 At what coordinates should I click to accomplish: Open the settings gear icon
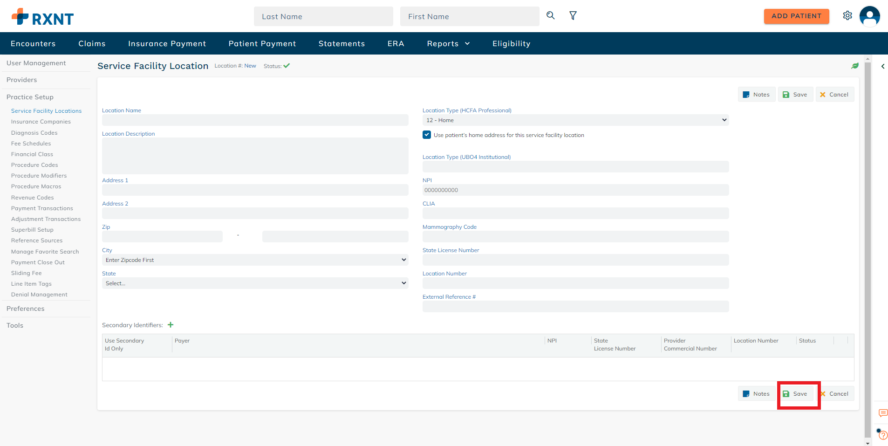point(847,15)
